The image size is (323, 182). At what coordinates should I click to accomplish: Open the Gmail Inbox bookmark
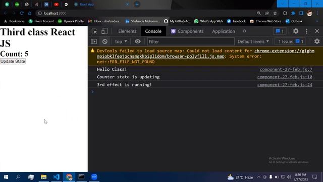[x=104, y=21]
